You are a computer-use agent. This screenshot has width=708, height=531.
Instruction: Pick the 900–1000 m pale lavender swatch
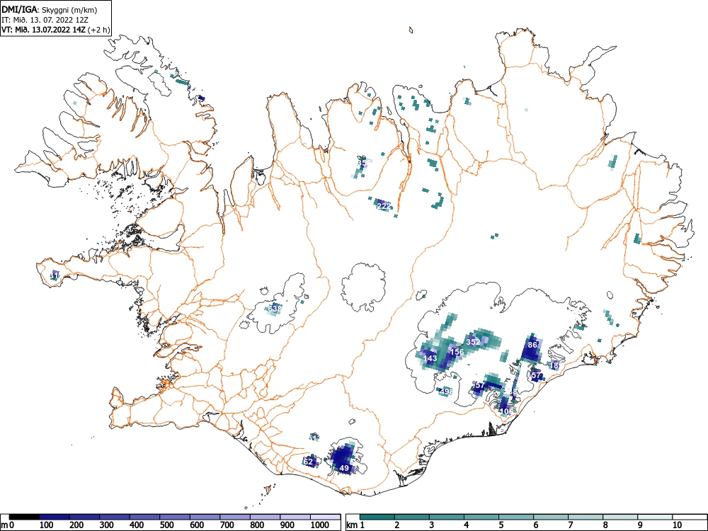coord(295,517)
